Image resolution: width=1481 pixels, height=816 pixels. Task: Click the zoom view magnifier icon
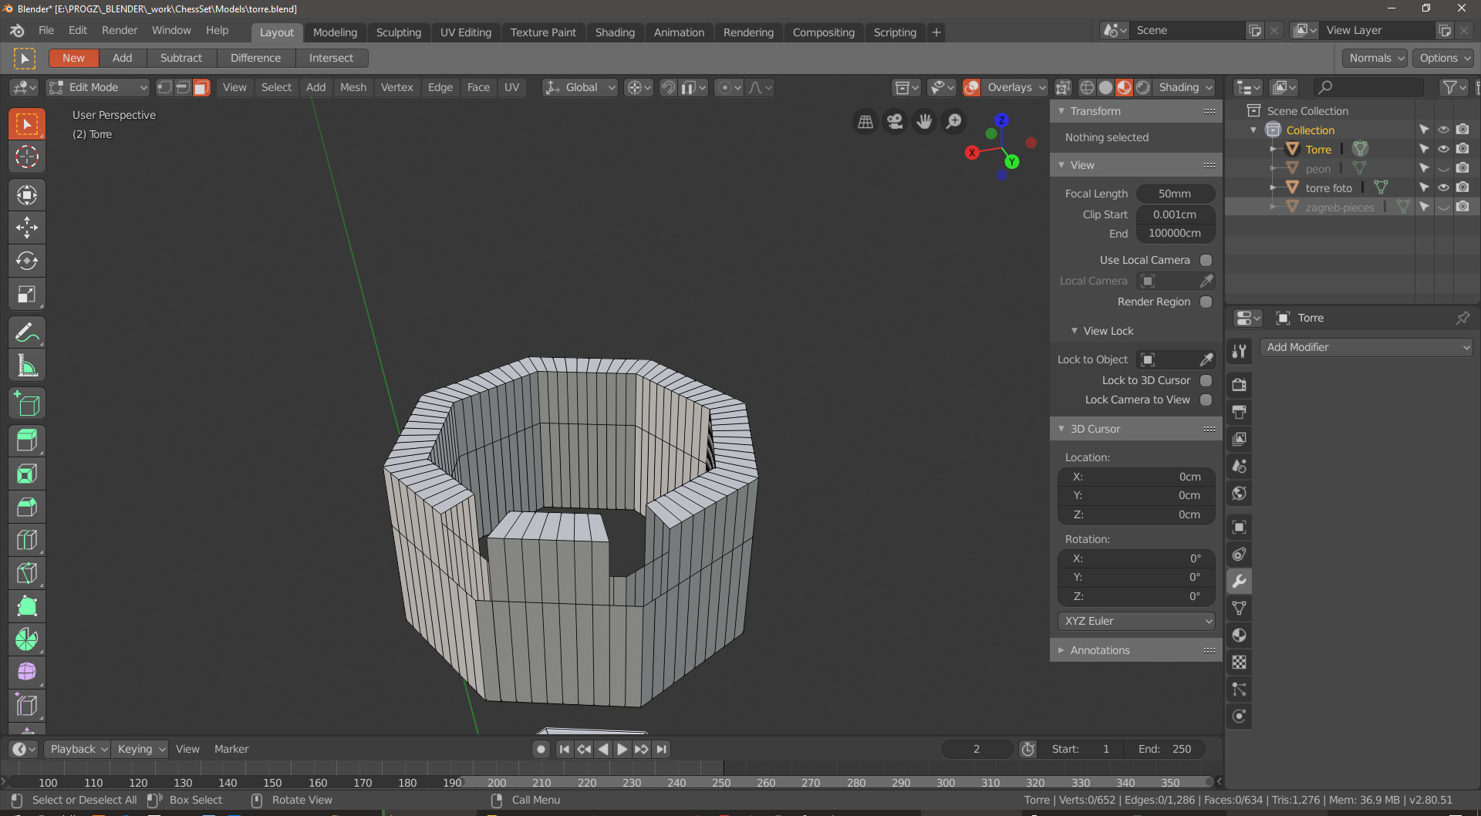[954, 121]
